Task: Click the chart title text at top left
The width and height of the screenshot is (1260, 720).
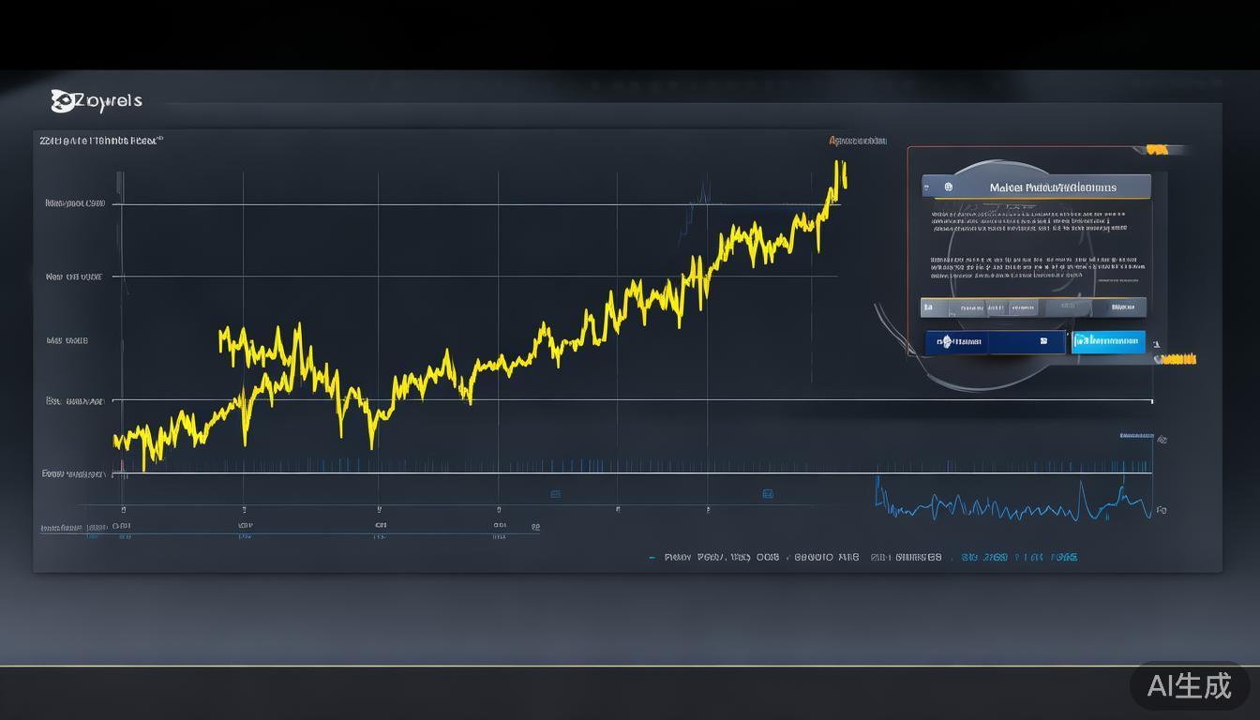Action: tap(100, 141)
